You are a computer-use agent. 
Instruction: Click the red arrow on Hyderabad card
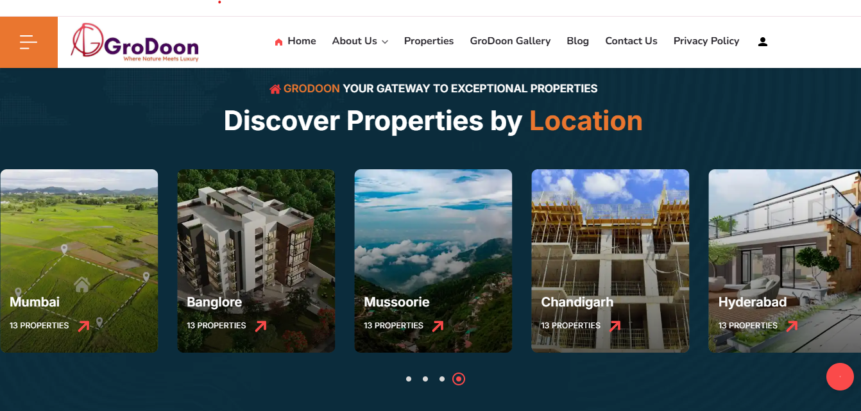click(792, 326)
